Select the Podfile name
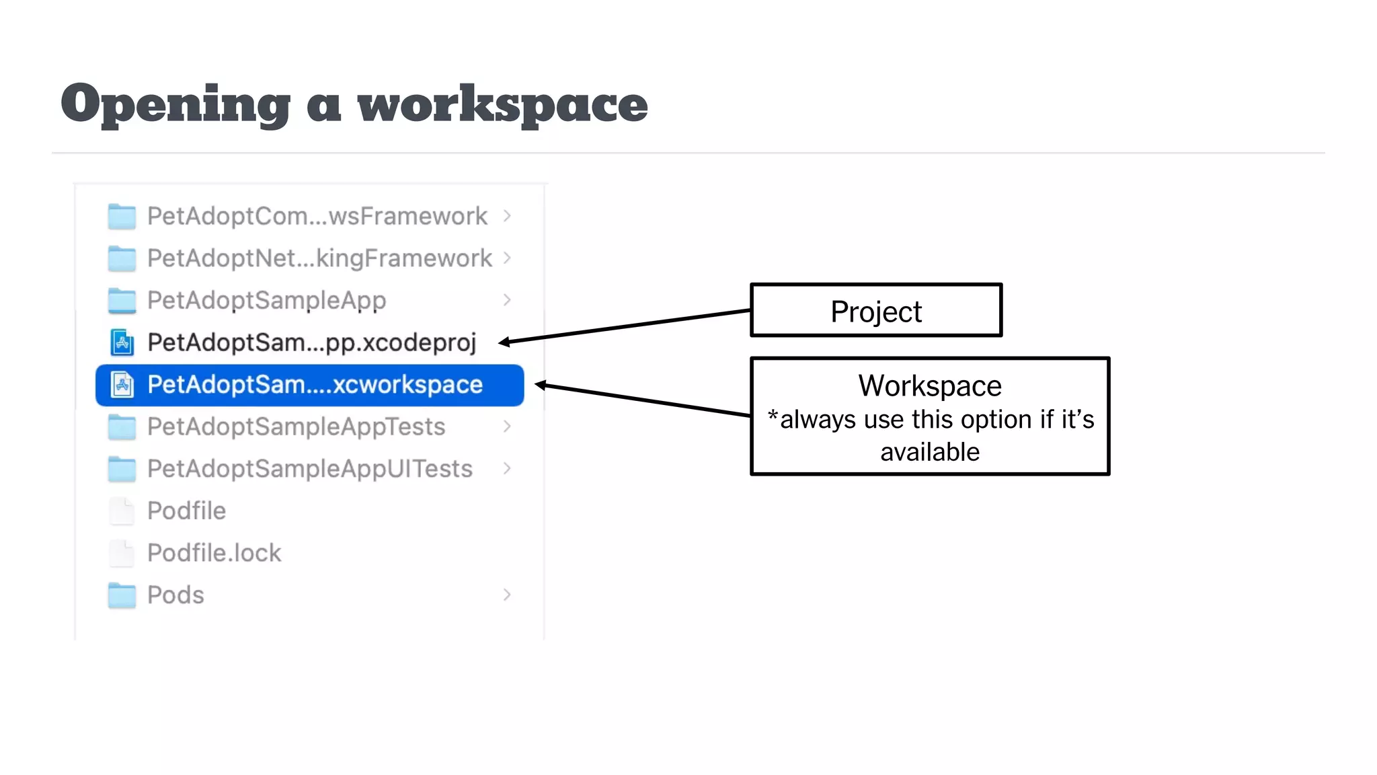The image size is (1377, 775). [x=187, y=511]
